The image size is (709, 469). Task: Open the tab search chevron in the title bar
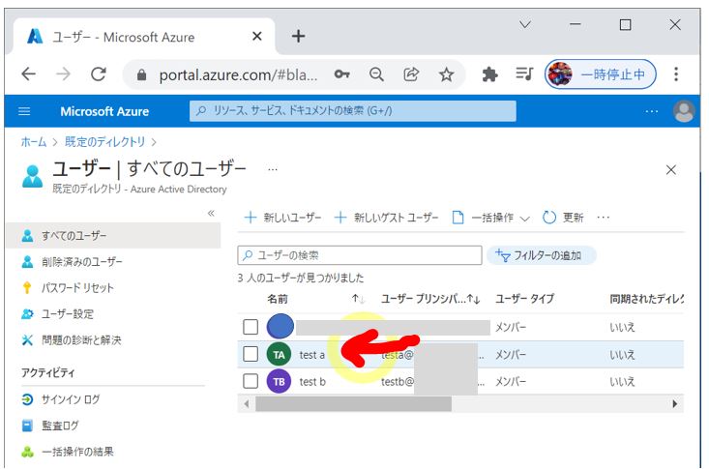[x=525, y=24]
